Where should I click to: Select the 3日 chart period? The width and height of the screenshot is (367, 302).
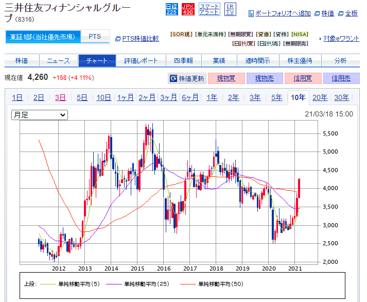tap(60, 97)
